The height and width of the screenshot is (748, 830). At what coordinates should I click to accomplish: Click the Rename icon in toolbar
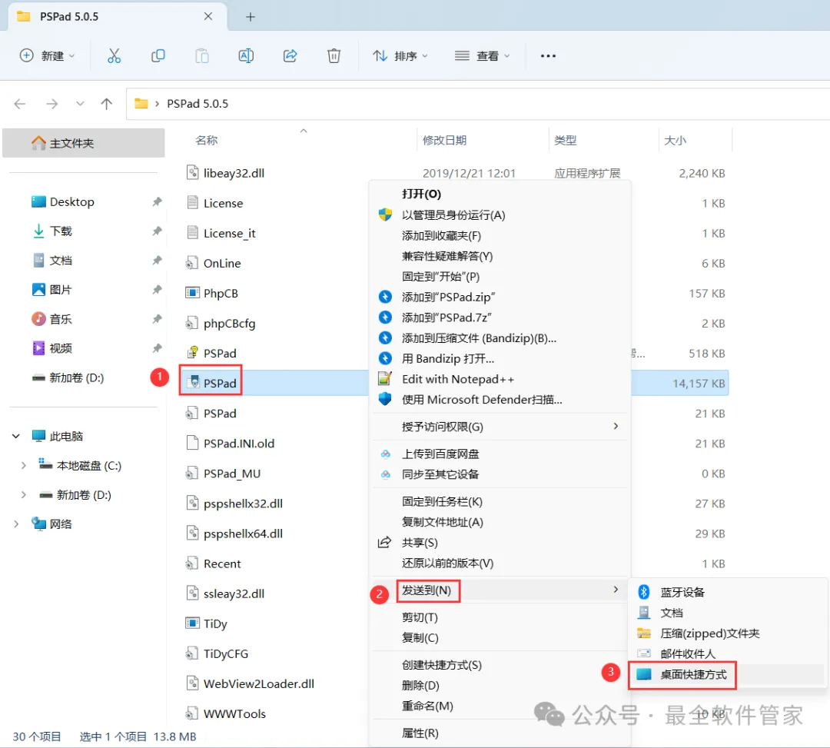pyautogui.click(x=246, y=55)
